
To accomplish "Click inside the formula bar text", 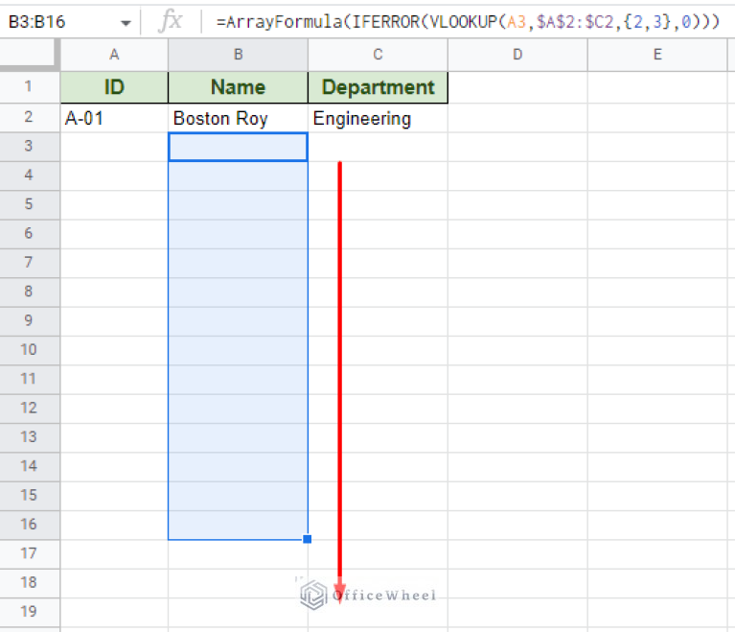I will click(x=460, y=21).
